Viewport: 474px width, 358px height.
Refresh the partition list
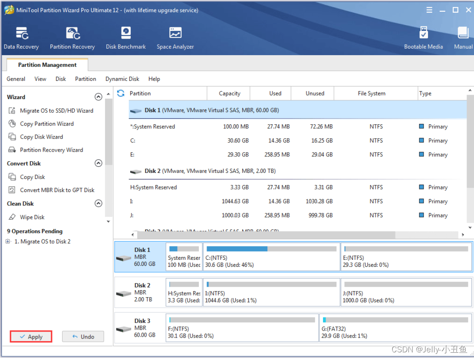(120, 93)
